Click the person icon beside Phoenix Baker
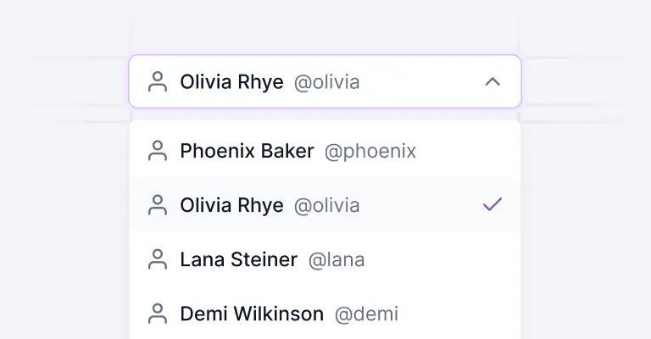This screenshot has width=651, height=339. tap(157, 152)
